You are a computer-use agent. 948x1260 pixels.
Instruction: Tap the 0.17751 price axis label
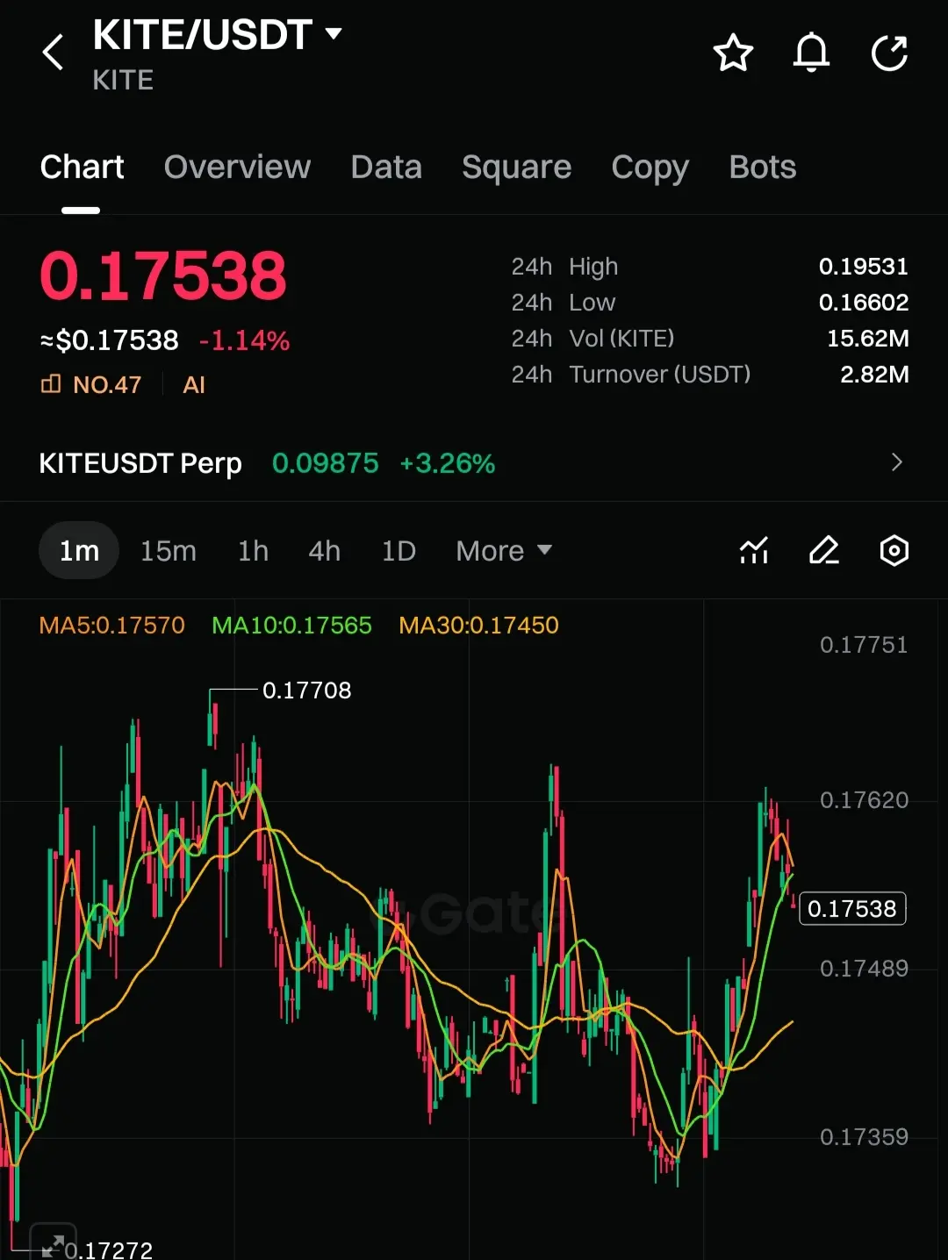[864, 645]
